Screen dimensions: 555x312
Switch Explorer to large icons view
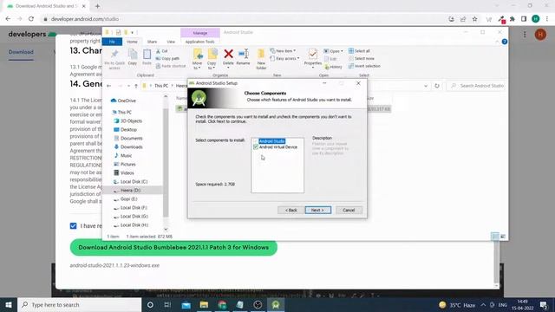tap(503, 237)
